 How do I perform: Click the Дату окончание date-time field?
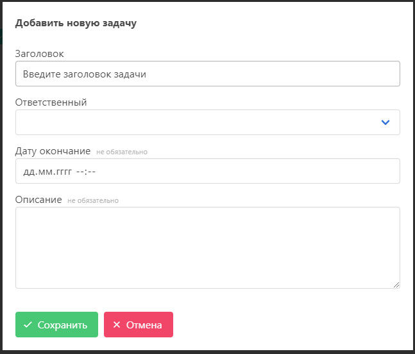(208, 171)
